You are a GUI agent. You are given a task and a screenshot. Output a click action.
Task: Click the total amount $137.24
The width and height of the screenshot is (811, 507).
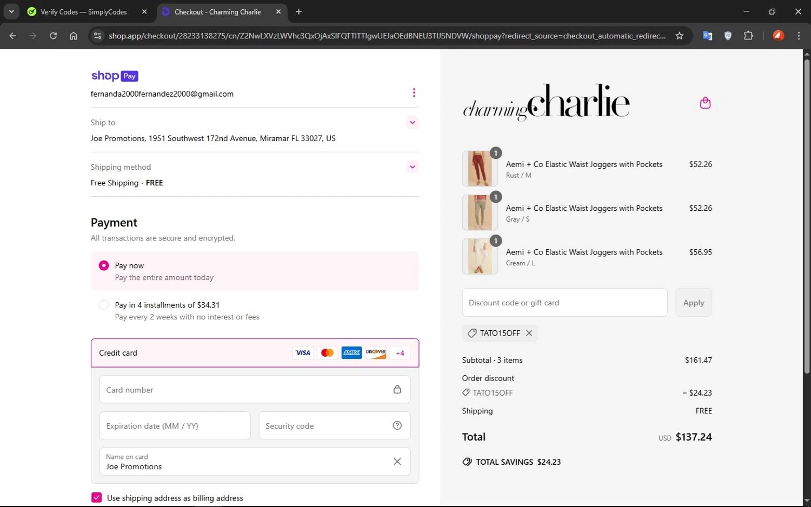694,437
